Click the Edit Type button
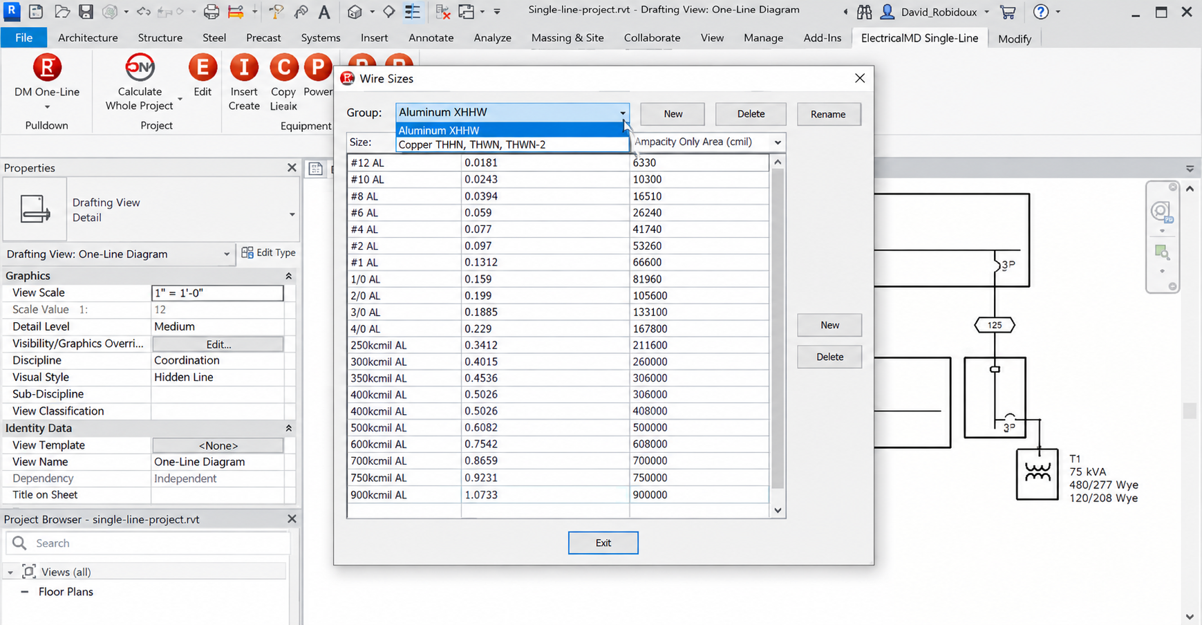 click(x=268, y=253)
